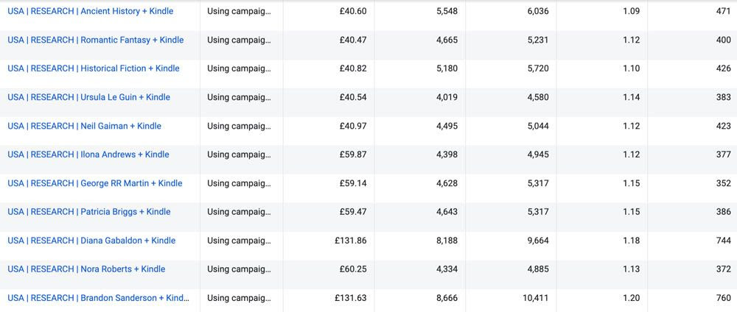Click the 10,411 value in the Brandon Sanderson row
Image resolution: width=737 pixels, height=312 pixels.
click(x=534, y=298)
